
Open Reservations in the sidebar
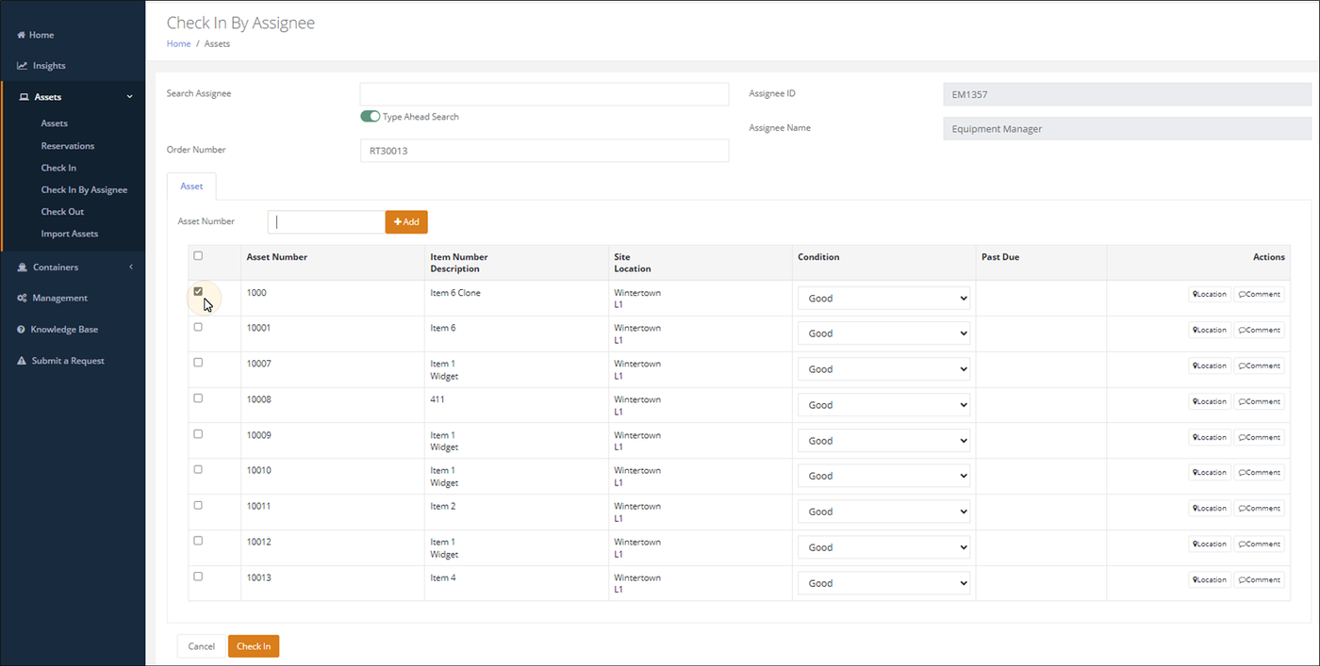pyautogui.click(x=68, y=146)
